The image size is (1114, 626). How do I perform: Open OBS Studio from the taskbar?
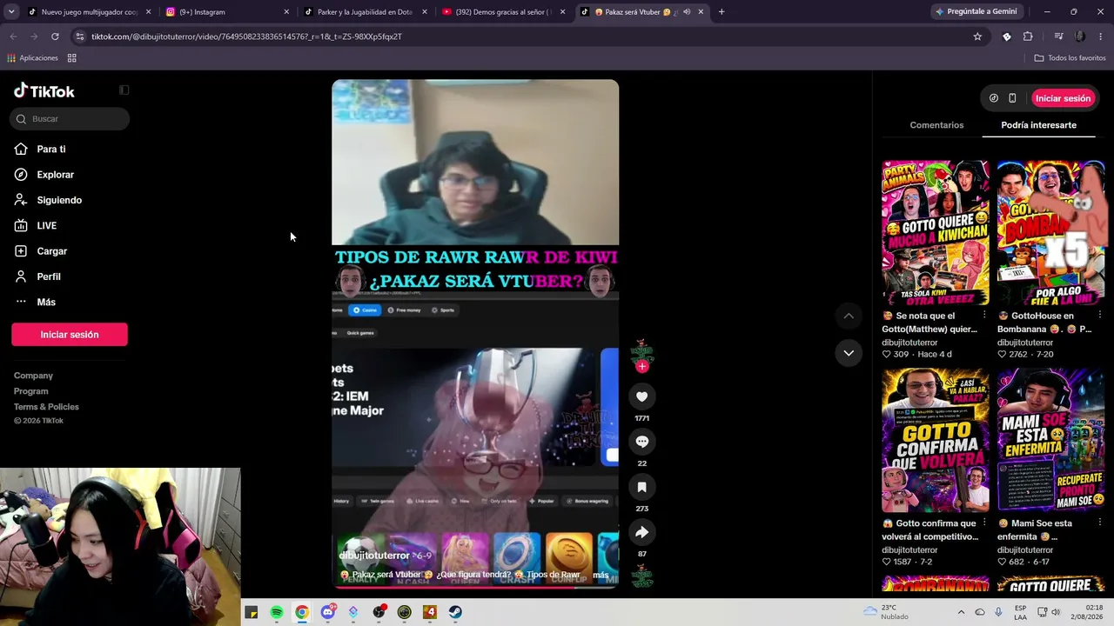pyautogui.click(x=379, y=612)
